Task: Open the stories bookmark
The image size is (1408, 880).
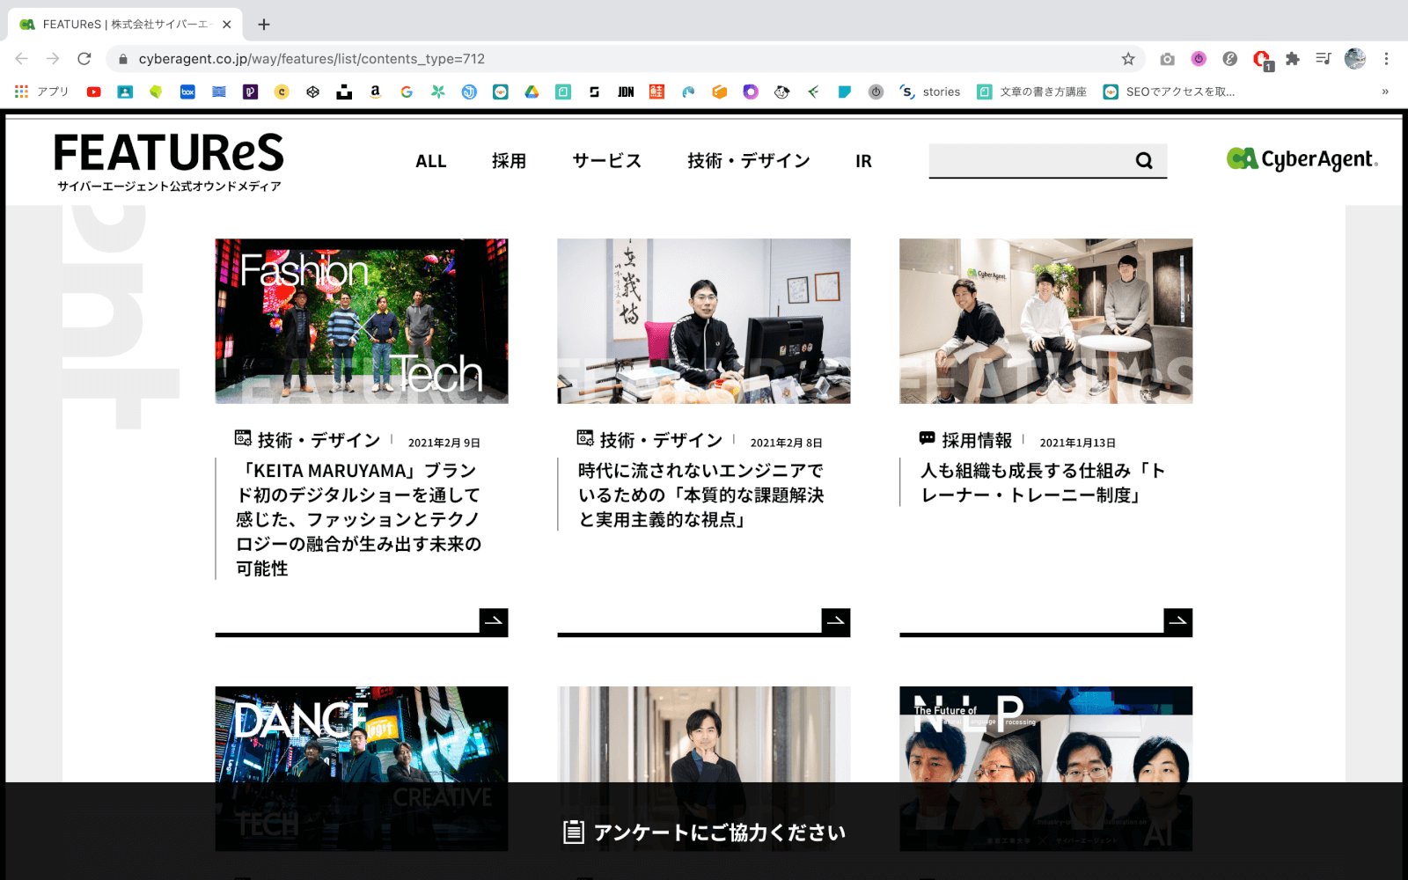Action: coord(930,92)
